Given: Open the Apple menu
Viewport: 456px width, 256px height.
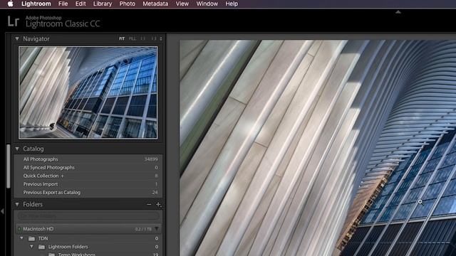Looking at the screenshot, I should (x=10, y=4).
